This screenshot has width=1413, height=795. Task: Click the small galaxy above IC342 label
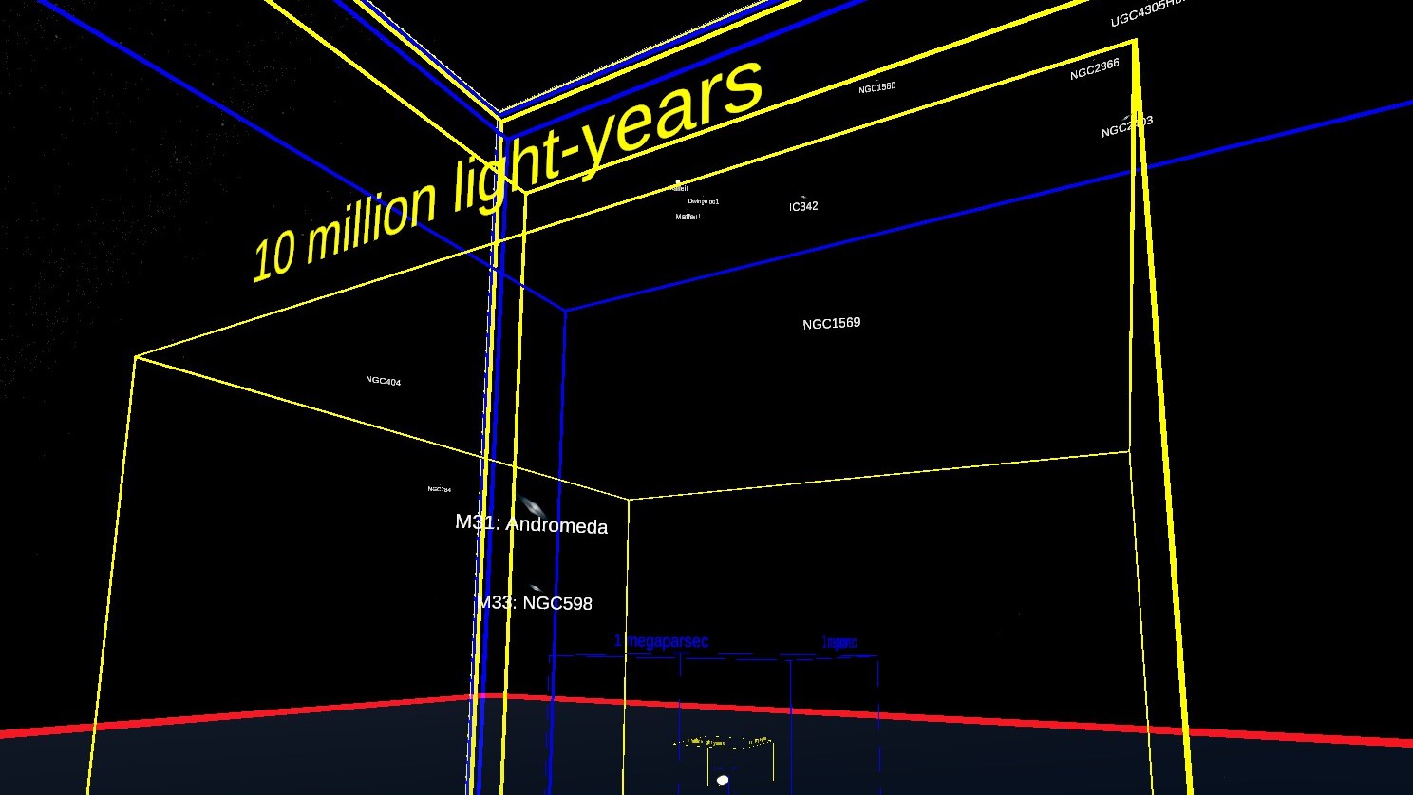pos(803,198)
